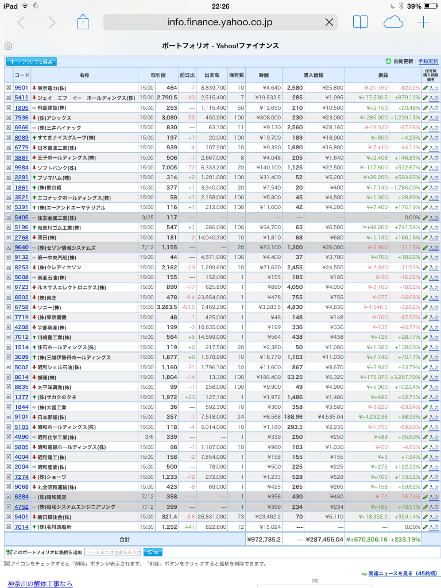Click the pencil edit icon for アシックス
This screenshot has width=441, height=588.
(x=425, y=118)
